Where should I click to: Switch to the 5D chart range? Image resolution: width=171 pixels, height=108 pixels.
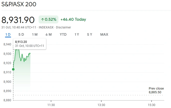(21, 34)
